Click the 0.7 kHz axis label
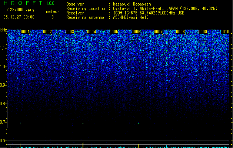 point(3,122)
